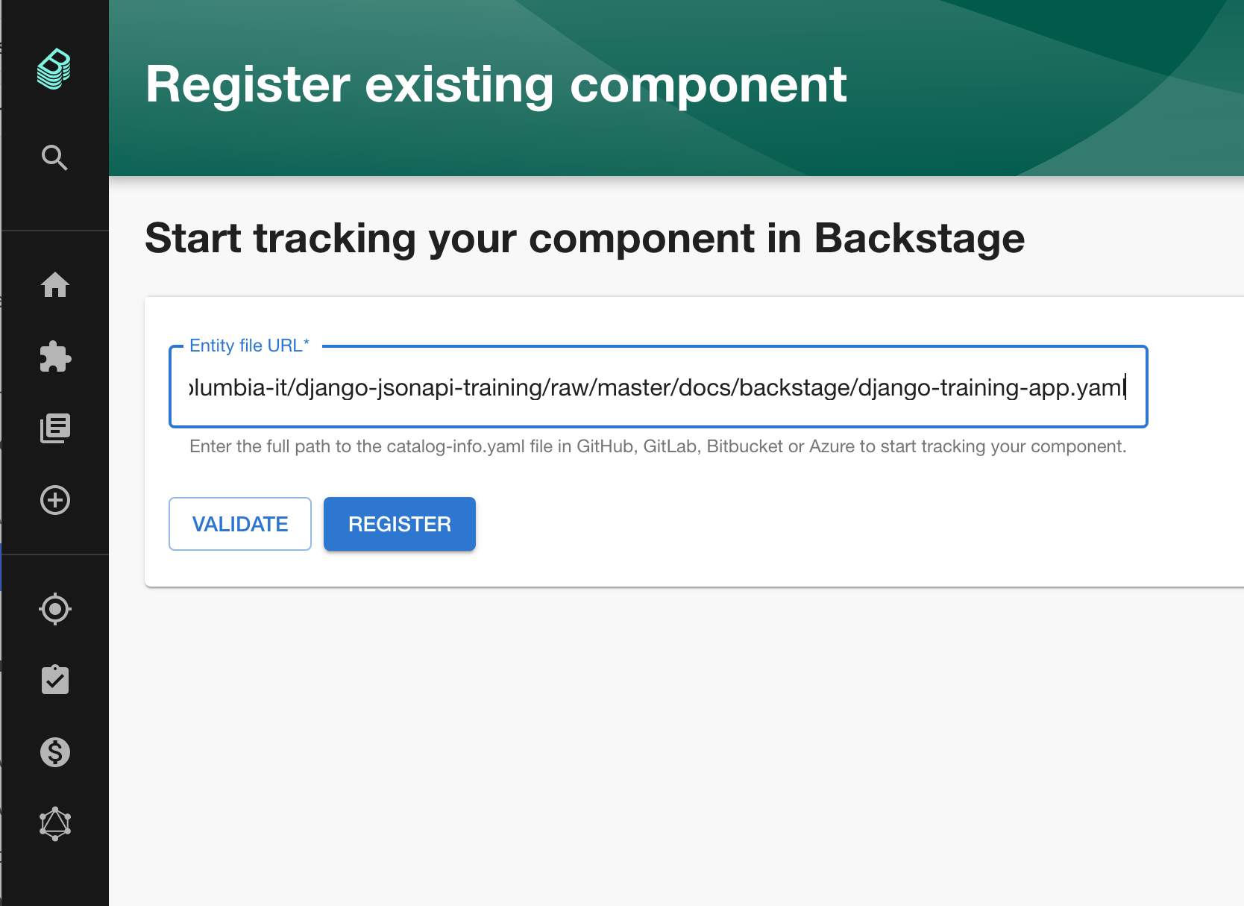The height and width of the screenshot is (906, 1244).
Task: Select the Create component plus icon
Action: (55, 500)
